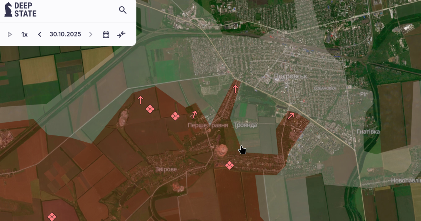The image size is (421, 221).
Task: Select the Звірове village label
Action: 166,169
